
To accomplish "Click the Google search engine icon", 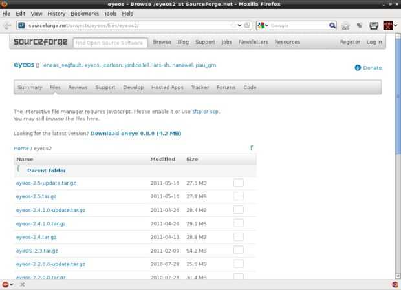I will tap(261, 25).
